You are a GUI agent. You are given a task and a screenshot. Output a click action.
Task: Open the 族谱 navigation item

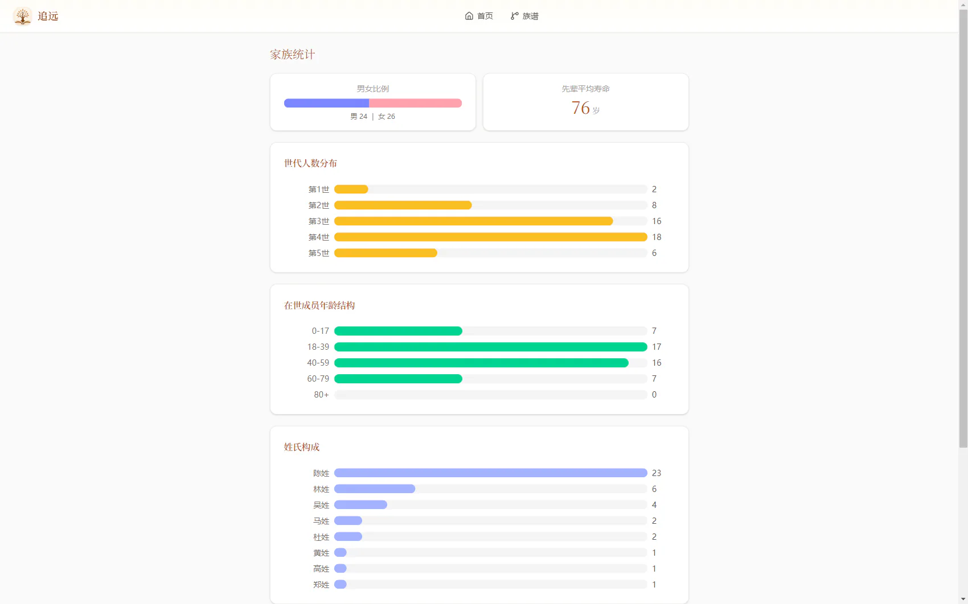tap(524, 16)
